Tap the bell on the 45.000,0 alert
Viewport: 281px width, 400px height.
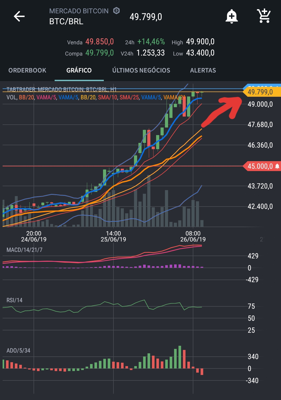pyautogui.click(x=277, y=166)
